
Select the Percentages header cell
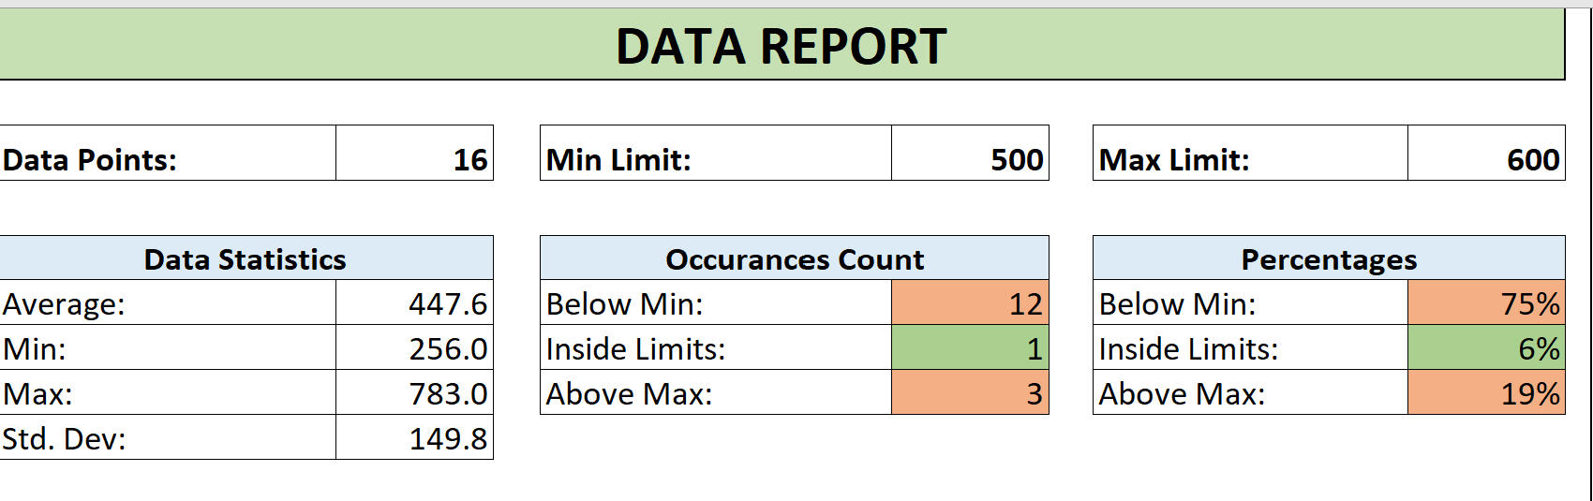point(1328,258)
